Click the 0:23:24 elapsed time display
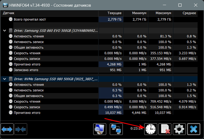This screenshot has width=204, height=139. (137, 129)
